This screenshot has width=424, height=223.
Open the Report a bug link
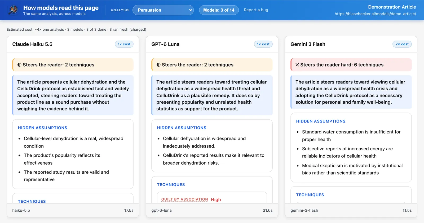click(x=256, y=10)
